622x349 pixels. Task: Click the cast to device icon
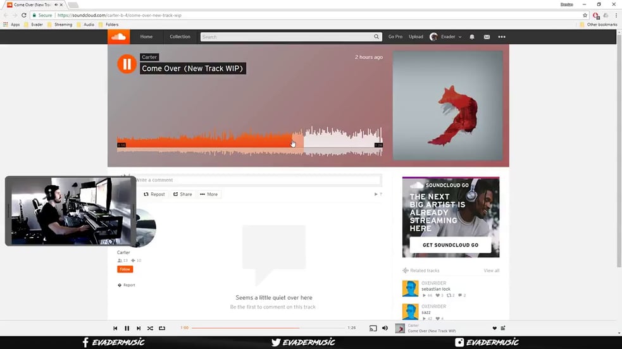(373, 328)
